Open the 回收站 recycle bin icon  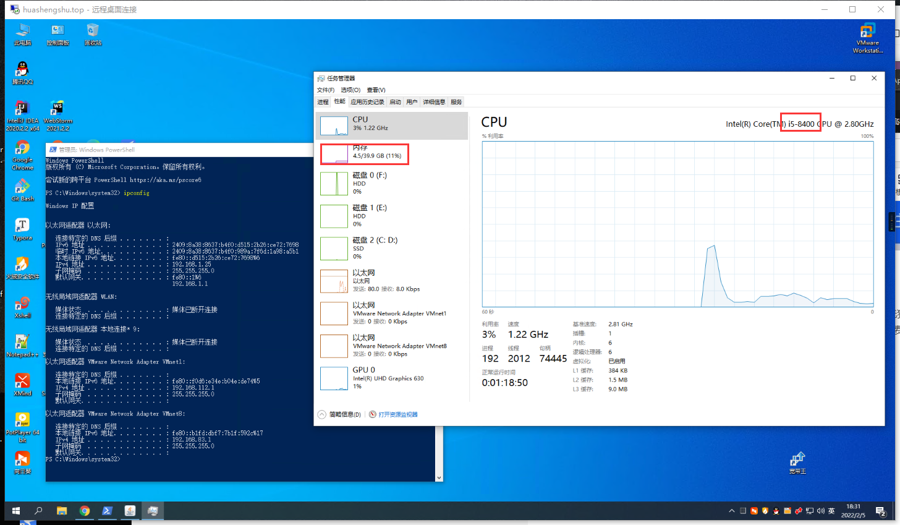coord(93,34)
